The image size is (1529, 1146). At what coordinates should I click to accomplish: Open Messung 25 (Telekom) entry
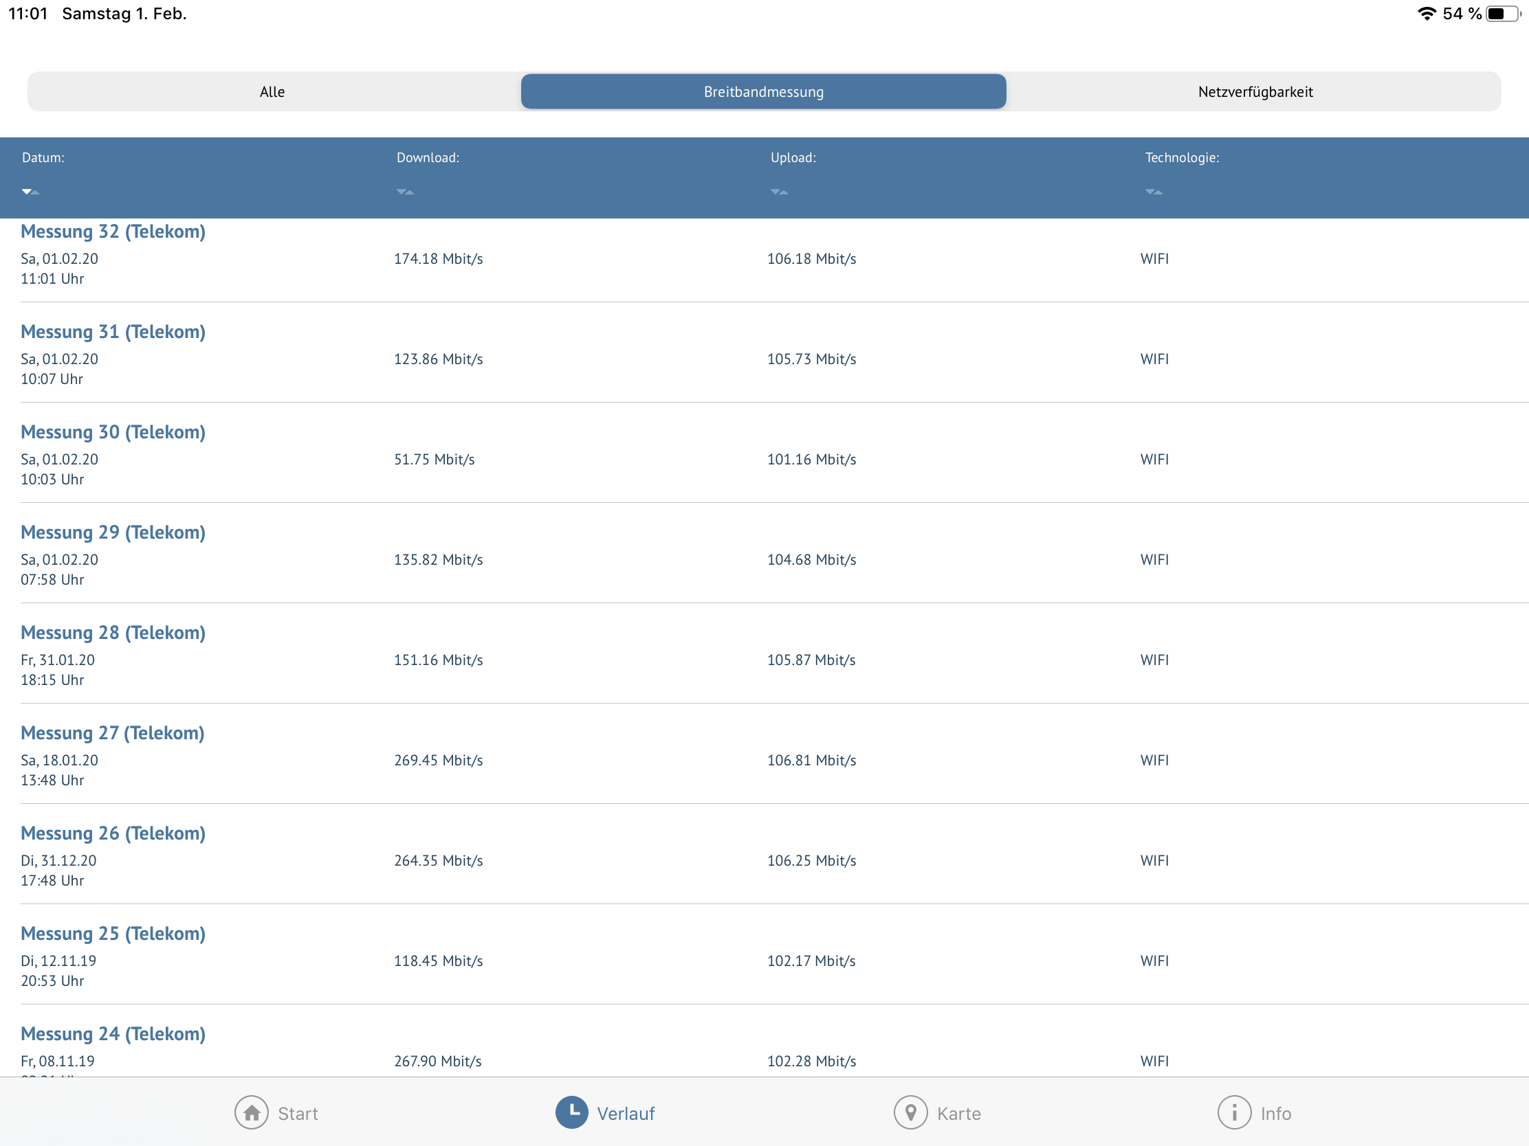[x=113, y=934]
